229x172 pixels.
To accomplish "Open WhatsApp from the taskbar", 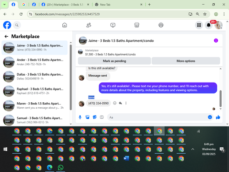I will [60, 167].
